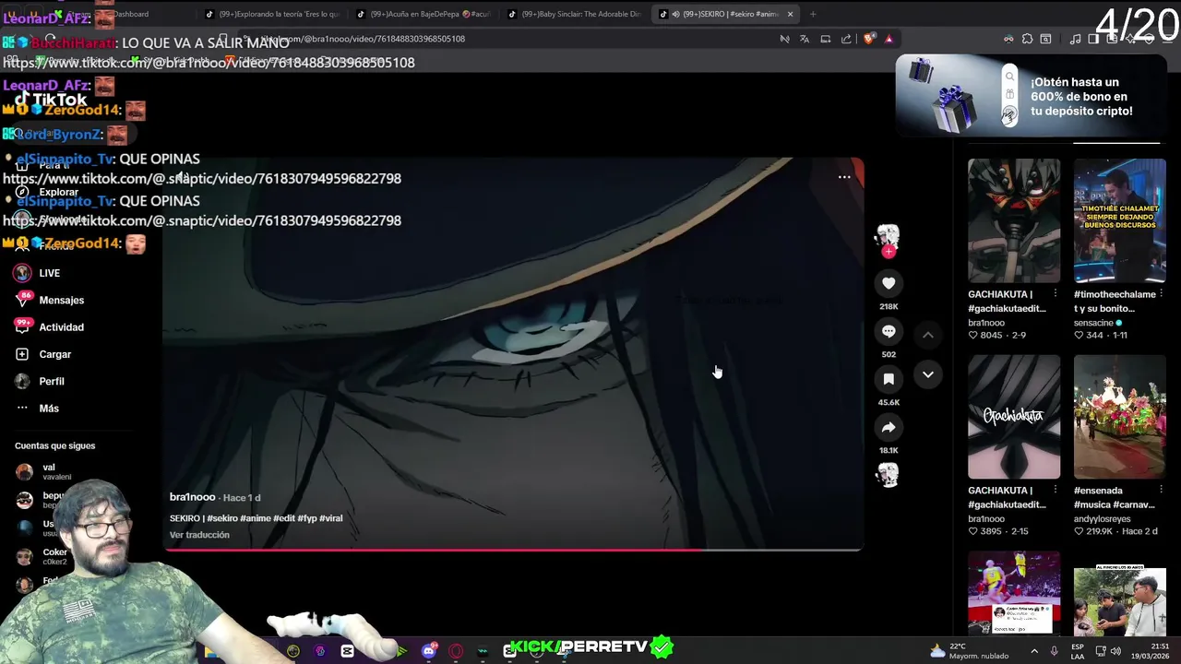
Task: Open the Gachiakuta logo thumbnail 3895
Action: click(1014, 417)
